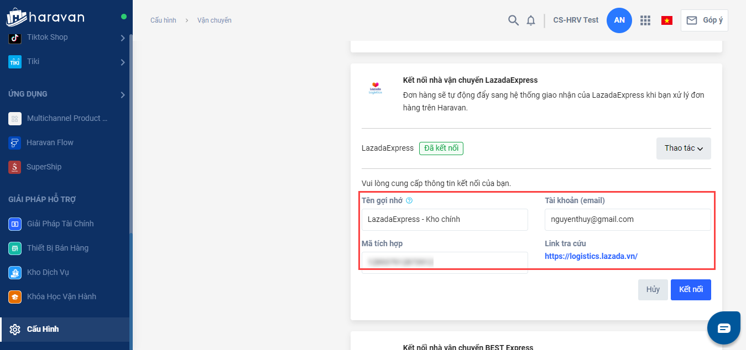Click the AN user avatar

click(619, 20)
